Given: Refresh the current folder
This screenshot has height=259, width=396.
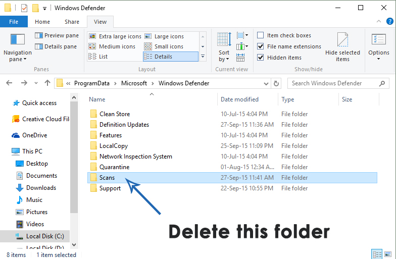Looking at the screenshot, I should coord(276,83).
